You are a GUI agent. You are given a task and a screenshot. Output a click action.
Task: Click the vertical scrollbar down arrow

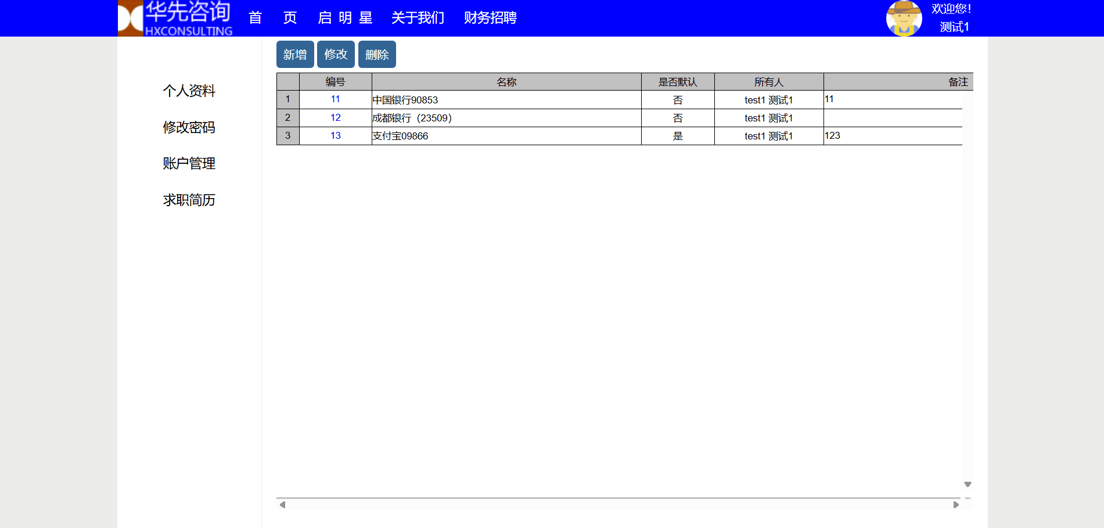coord(968,484)
